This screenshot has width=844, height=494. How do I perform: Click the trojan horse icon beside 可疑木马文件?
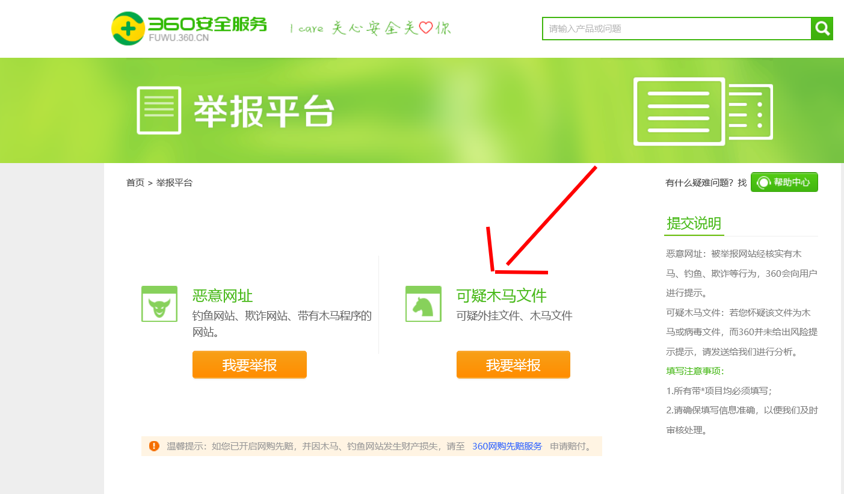tap(423, 304)
